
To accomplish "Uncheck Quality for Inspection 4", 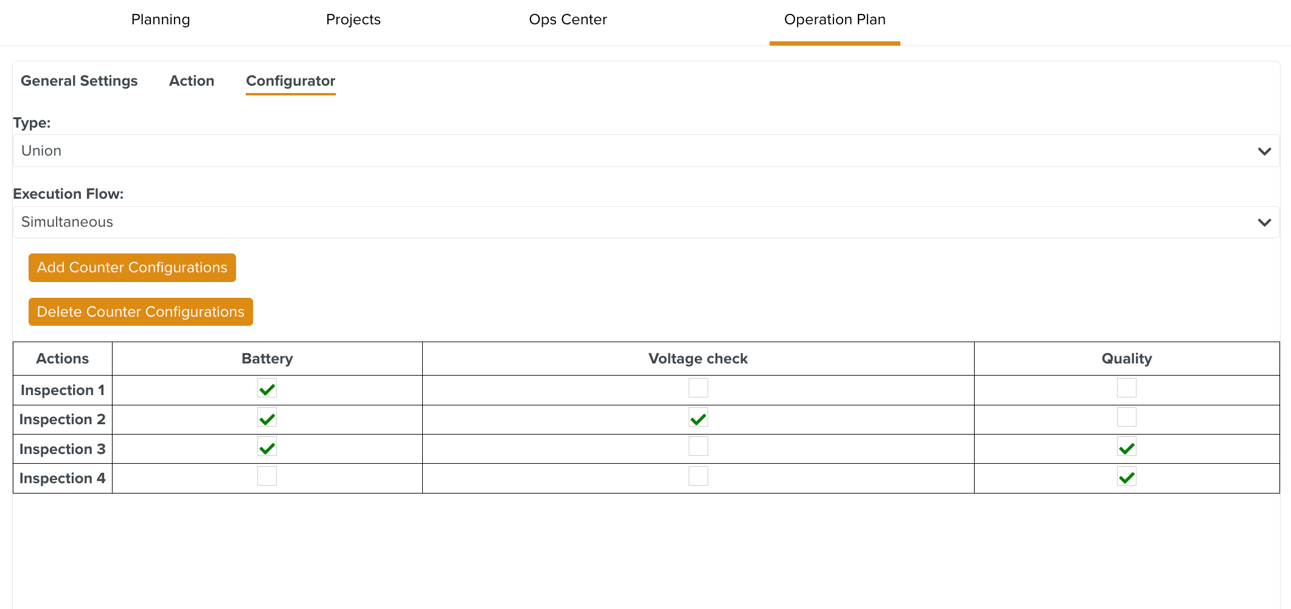I will 1127,476.
